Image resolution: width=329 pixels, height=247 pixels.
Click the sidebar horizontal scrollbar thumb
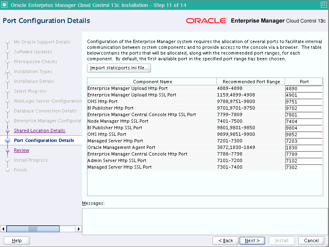pos(33,229)
